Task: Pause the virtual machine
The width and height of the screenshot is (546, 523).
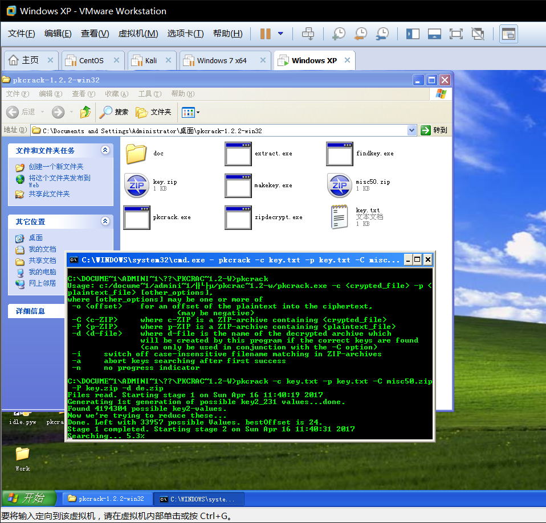Action: click(266, 34)
